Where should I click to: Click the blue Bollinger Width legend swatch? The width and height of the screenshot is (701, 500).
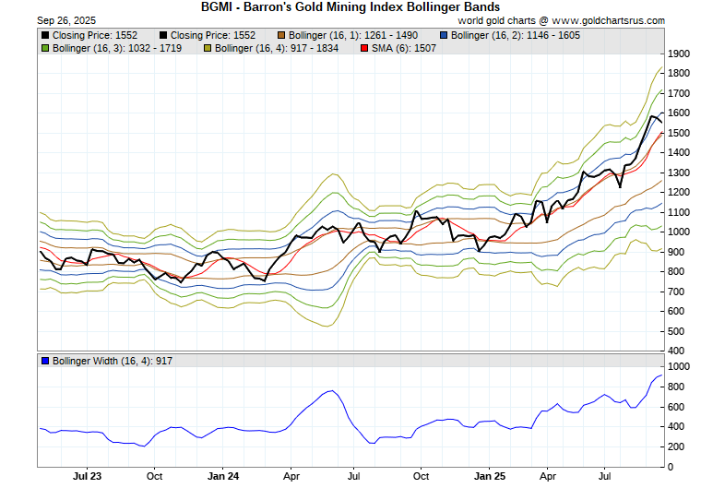point(45,360)
